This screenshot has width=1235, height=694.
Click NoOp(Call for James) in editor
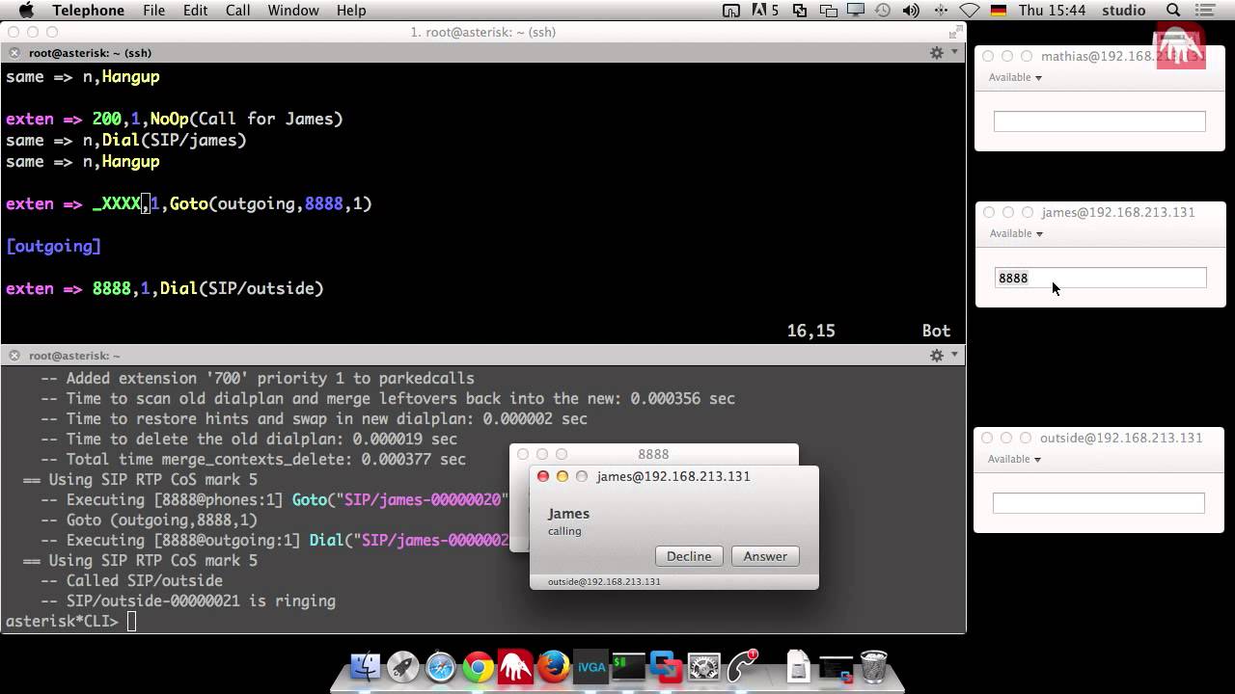(x=247, y=119)
